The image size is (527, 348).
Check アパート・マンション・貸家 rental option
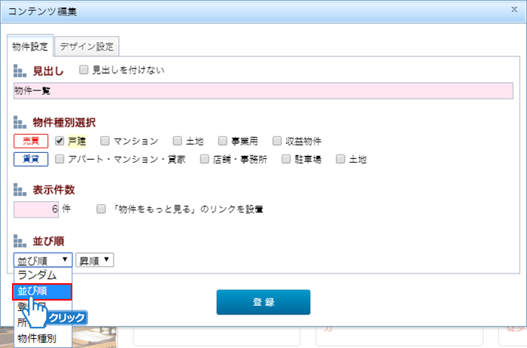59,159
